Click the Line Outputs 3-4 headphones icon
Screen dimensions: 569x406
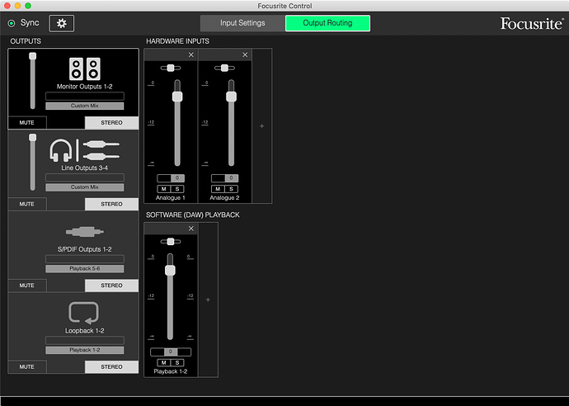click(x=60, y=150)
